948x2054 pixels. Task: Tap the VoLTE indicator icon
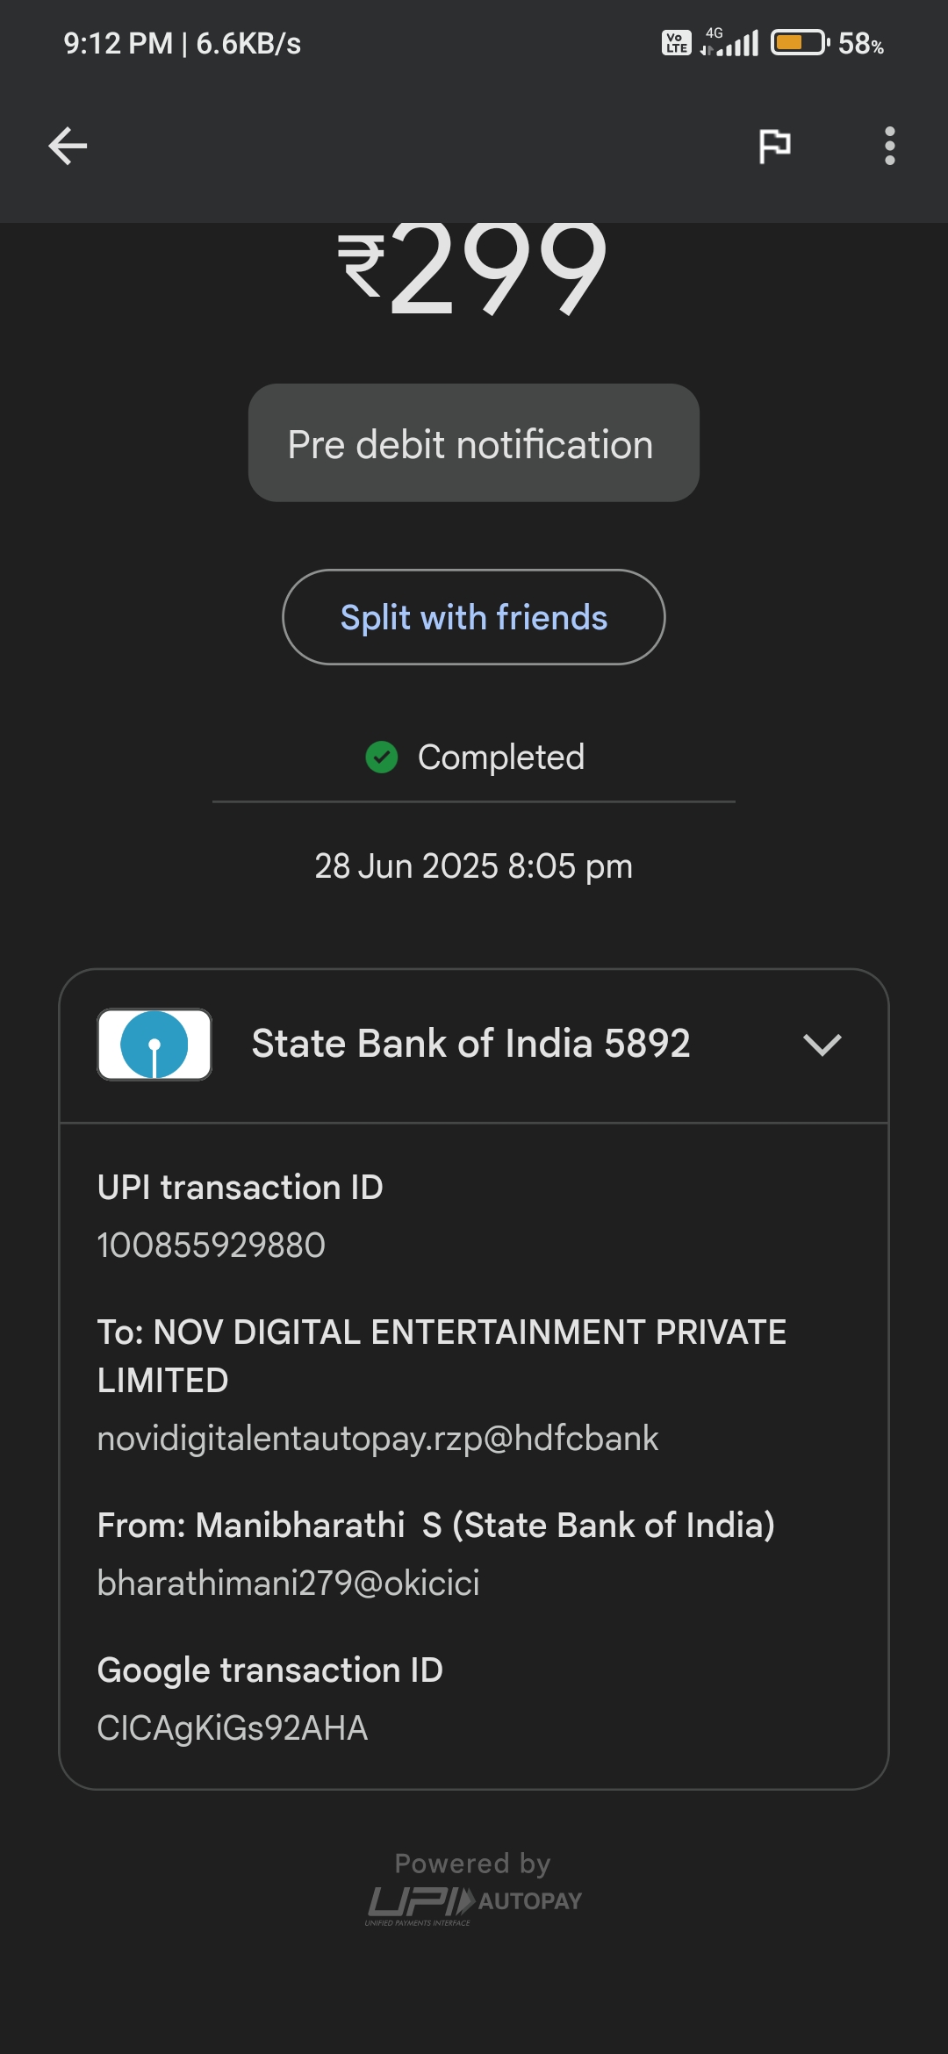click(x=676, y=42)
